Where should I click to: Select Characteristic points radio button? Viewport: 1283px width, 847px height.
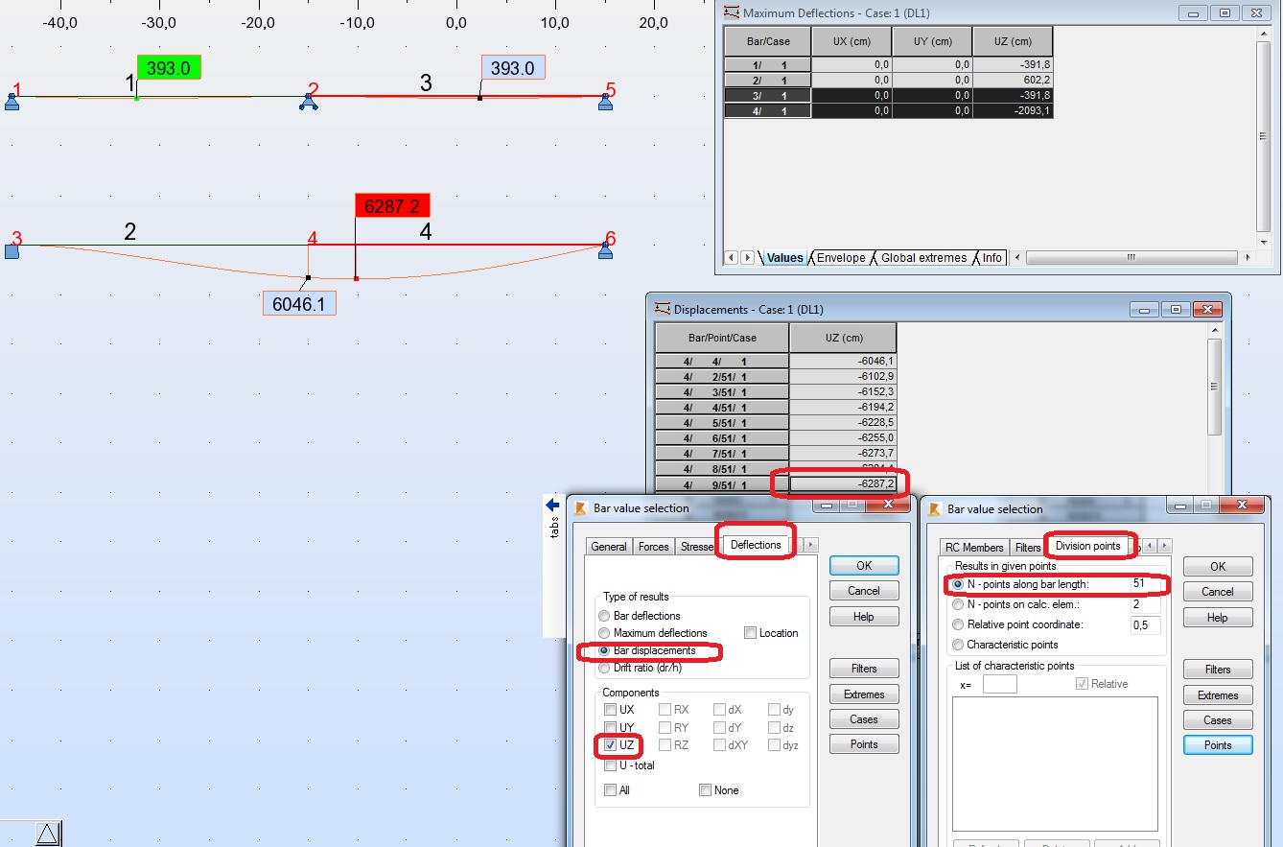[x=958, y=645]
